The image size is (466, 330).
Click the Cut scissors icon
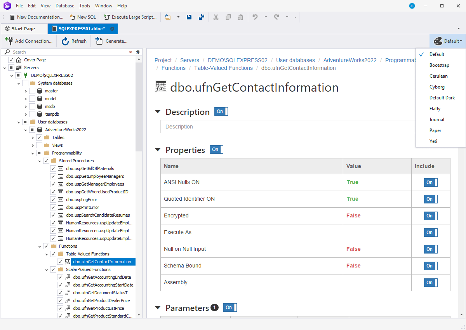[x=216, y=17]
